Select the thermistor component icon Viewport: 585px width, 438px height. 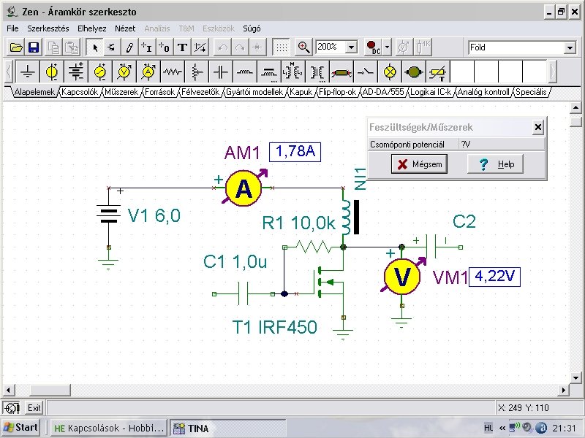437,72
